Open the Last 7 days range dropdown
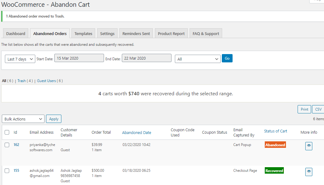 (x=20, y=59)
